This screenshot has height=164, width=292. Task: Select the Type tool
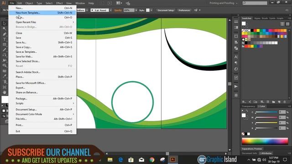pyautogui.click(x=4, y=40)
